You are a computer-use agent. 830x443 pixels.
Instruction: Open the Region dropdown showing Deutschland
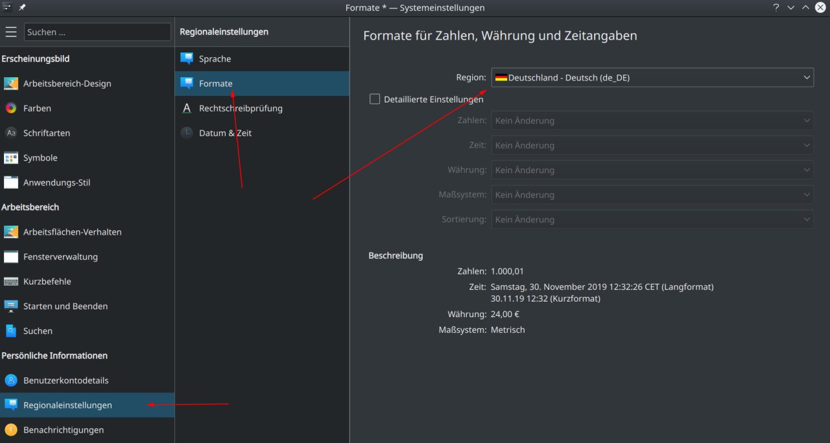[x=652, y=78]
